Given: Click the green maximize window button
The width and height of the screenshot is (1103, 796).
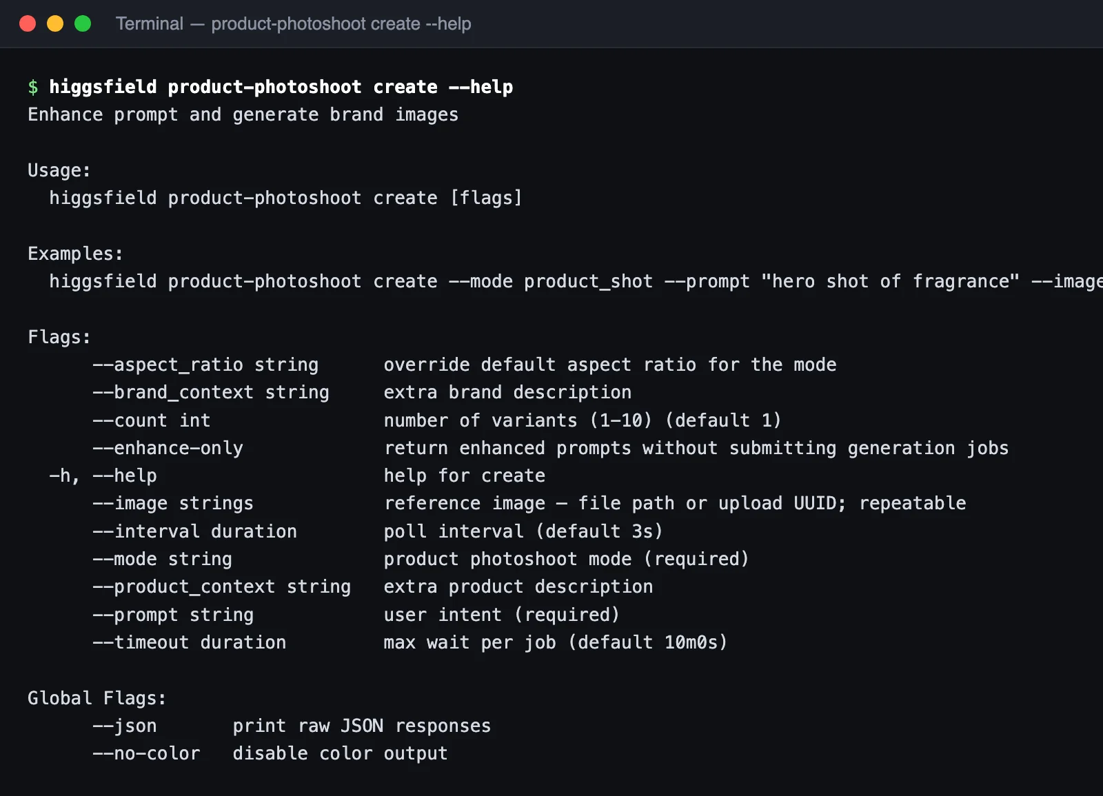Looking at the screenshot, I should point(83,24).
